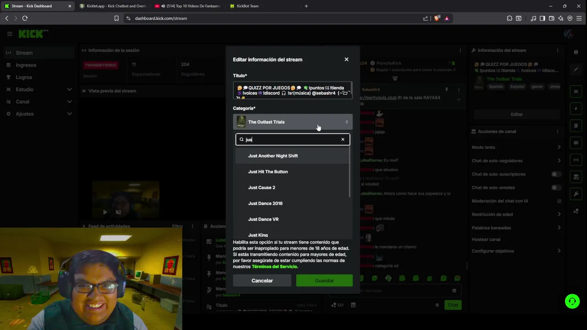Viewport: 587px width, 330px height.
Task: Click the category search input field
Action: (x=293, y=139)
